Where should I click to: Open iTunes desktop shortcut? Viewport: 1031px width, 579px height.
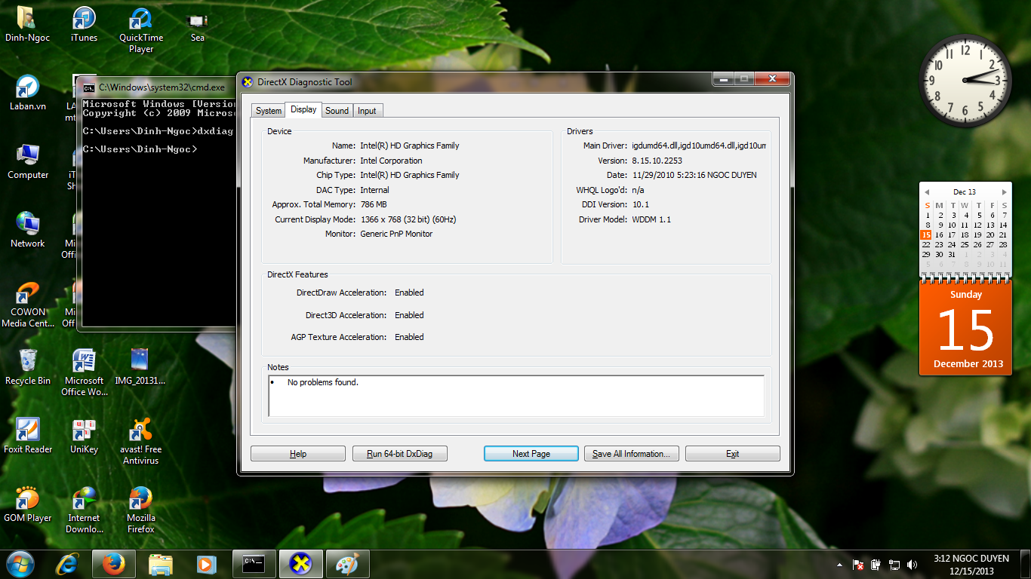(x=84, y=25)
